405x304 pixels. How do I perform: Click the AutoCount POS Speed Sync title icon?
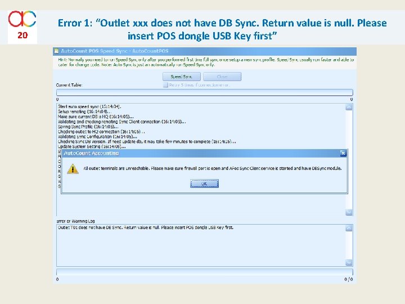56,51
